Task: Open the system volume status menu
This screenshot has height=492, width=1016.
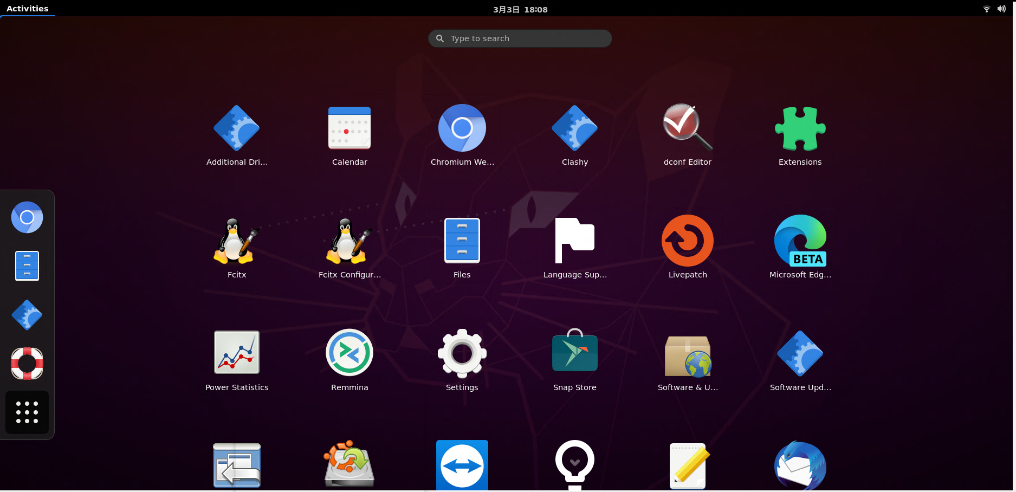Action: (x=1001, y=9)
